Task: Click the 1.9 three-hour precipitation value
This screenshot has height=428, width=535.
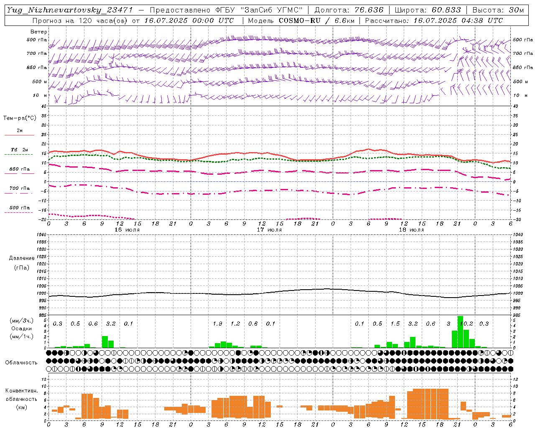Action: [x=217, y=324]
